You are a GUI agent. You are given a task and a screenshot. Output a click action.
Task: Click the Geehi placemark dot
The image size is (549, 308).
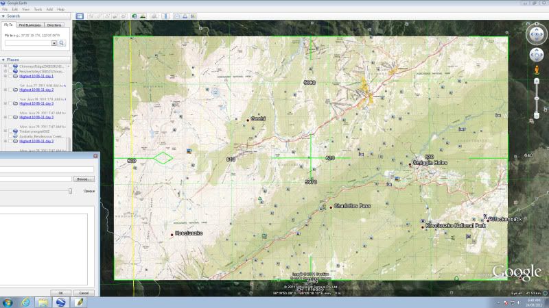tap(248, 120)
